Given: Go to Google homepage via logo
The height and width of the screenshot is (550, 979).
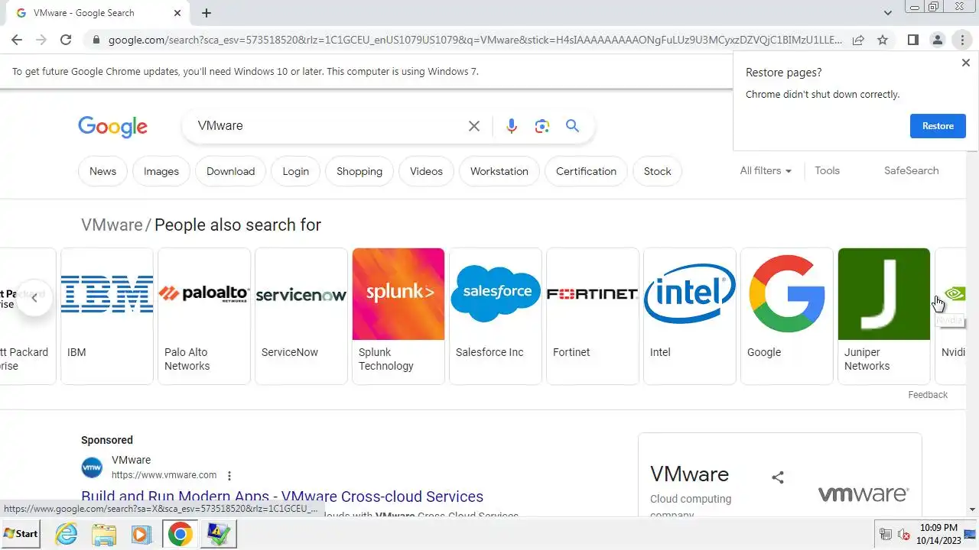Looking at the screenshot, I should [x=112, y=127].
